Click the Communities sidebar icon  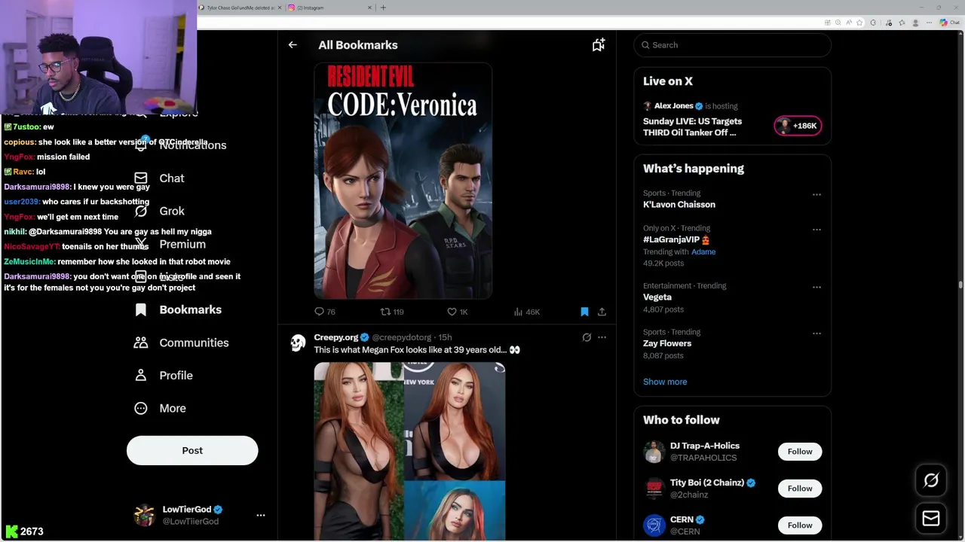point(140,343)
